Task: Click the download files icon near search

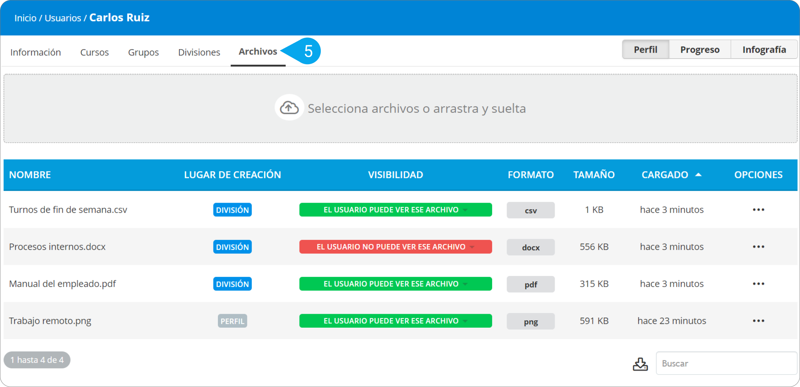Action: 640,364
